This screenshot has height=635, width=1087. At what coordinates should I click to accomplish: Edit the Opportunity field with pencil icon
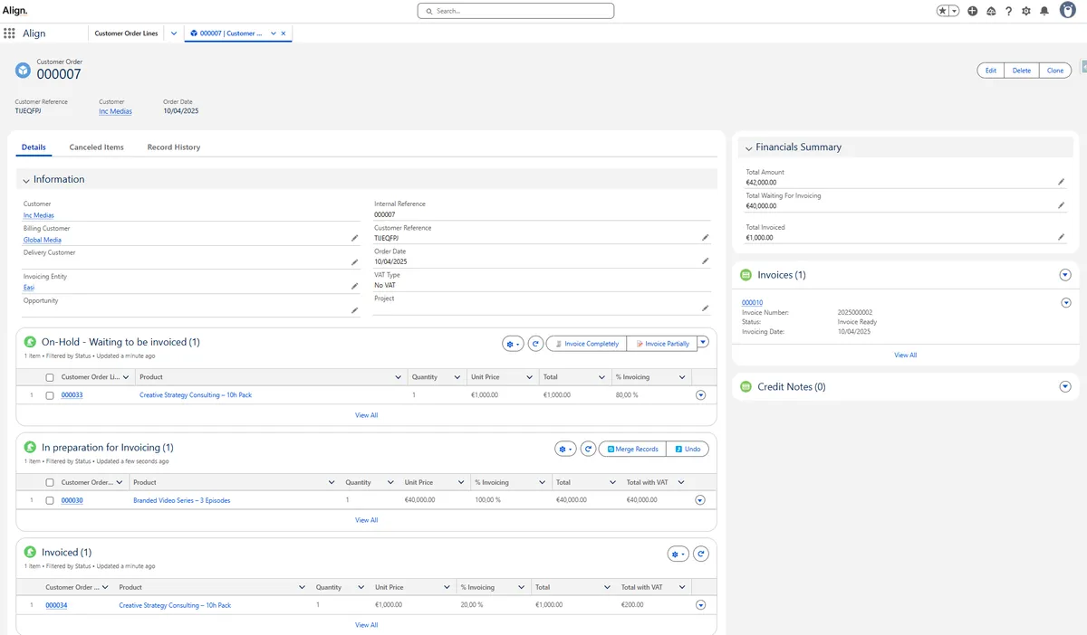355,309
